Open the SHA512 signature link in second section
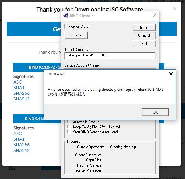The height and width of the screenshot is (179, 185). [x=22, y=150]
